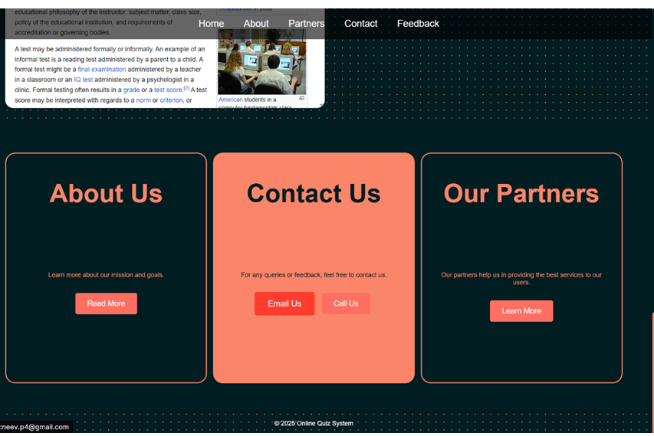654x436 pixels.
Task: Click the 'American' caption link
Action: (x=231, y=100)
